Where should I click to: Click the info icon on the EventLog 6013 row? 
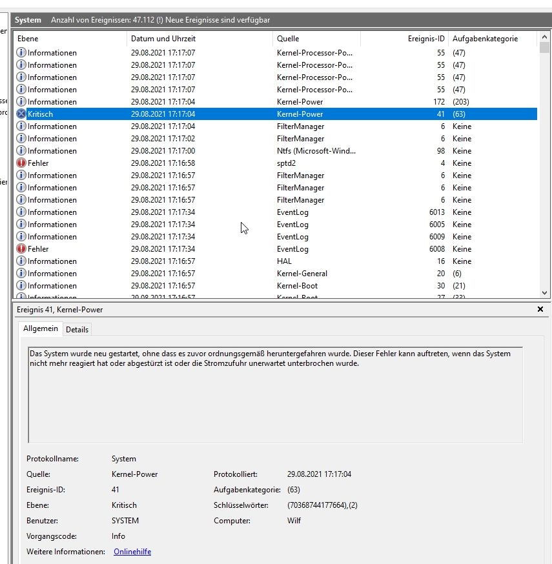[21, 212]
